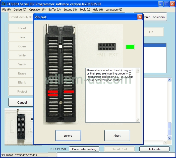Open the Tutorials button
Viewport: 176px width, 158px height.
154,149
